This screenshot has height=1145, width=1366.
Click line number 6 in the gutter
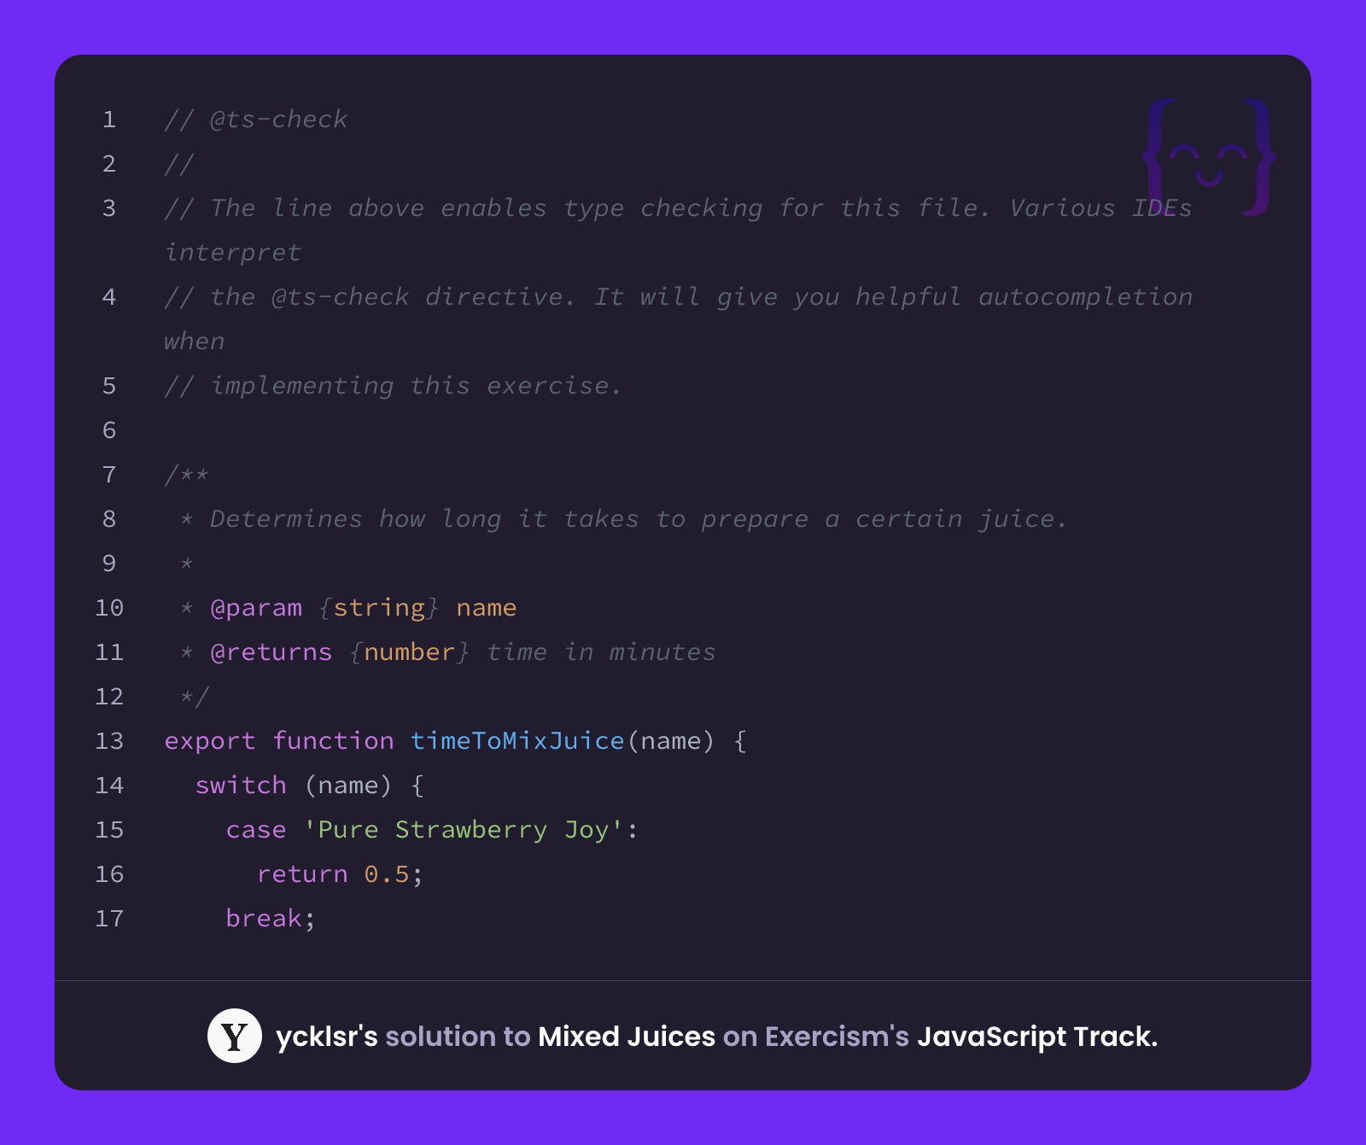(x=109, y=430)
